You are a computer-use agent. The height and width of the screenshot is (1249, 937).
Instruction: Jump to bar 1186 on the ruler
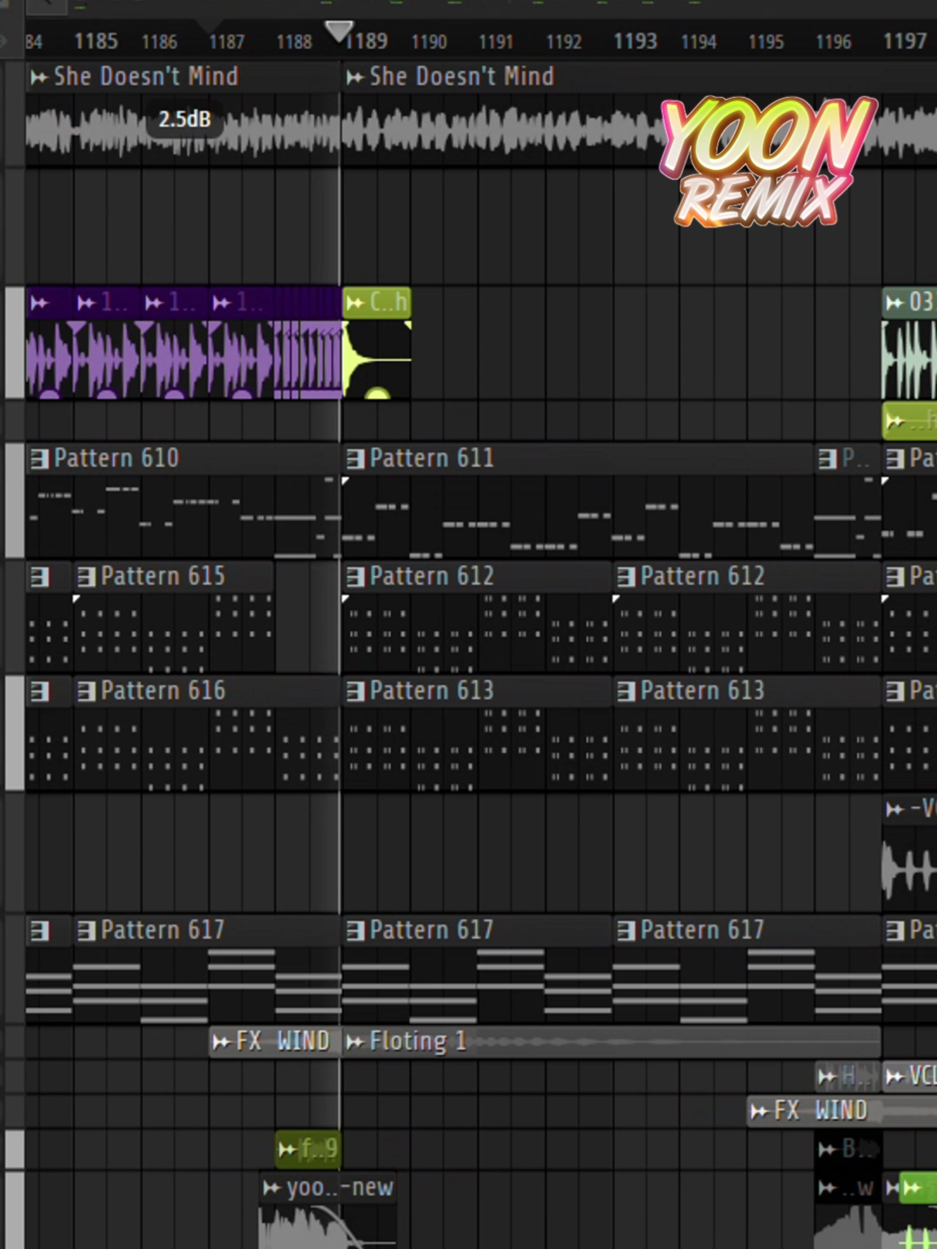[159, 42]
